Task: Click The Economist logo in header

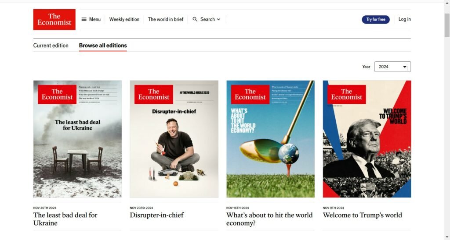Action: pyautogui.click(x=54, y=19)
